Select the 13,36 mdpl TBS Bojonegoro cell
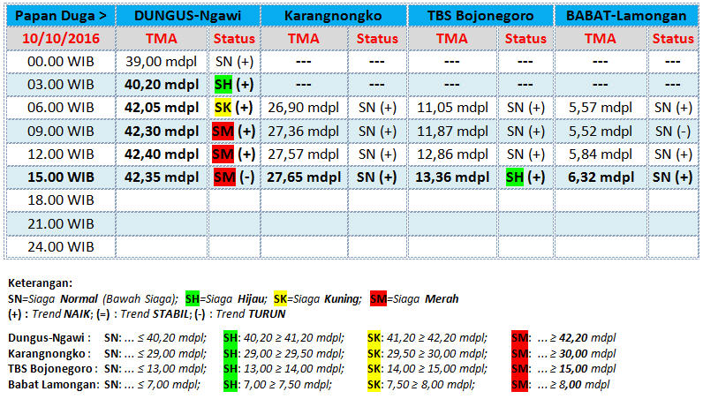703x399 pixels. pyautogui.click(x=453, y=176)
